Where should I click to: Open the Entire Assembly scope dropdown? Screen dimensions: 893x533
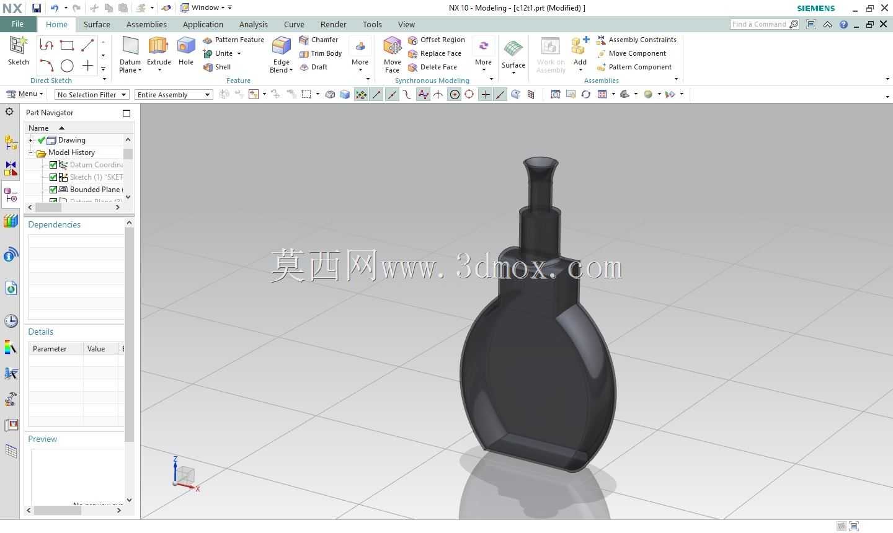tap(174, 94)
